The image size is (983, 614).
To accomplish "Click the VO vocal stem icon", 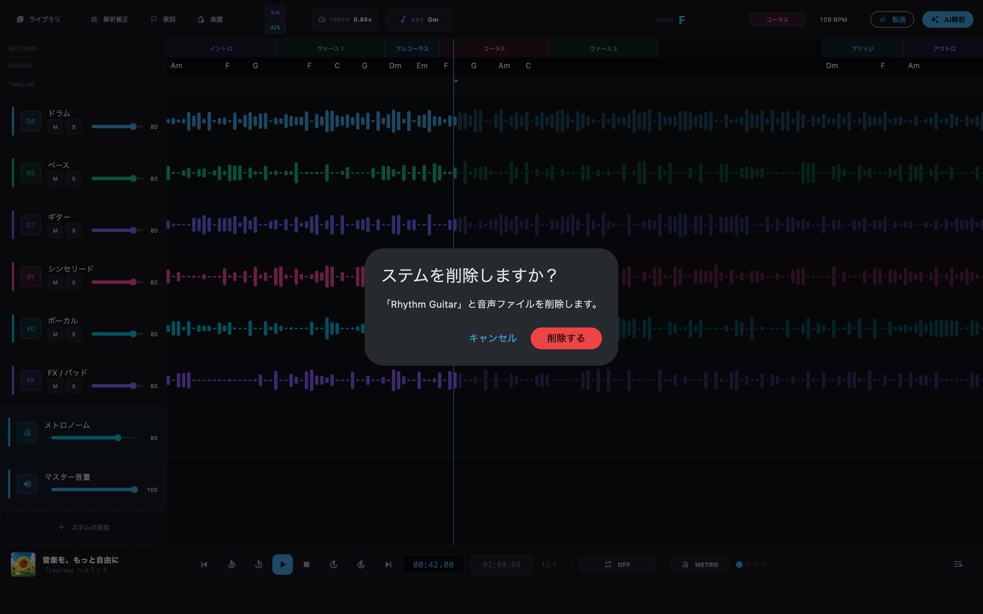I will [x=30, y=328].
